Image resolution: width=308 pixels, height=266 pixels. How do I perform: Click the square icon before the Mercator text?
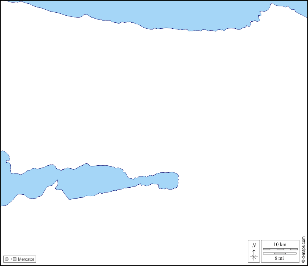[x=15, y=259]
